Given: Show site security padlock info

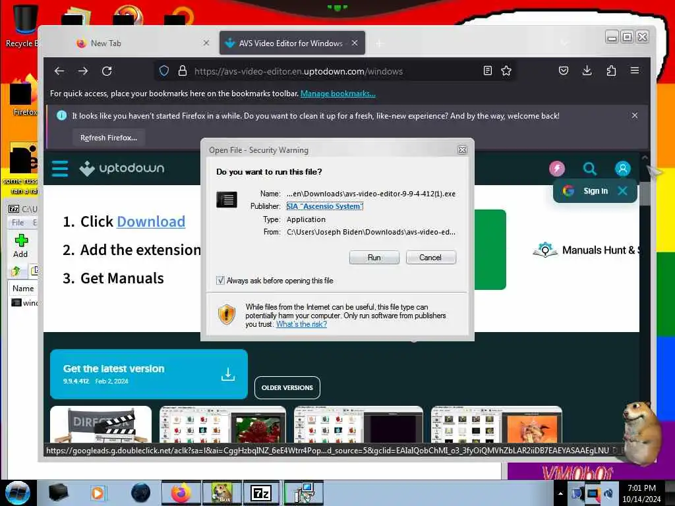Looking at the screenshot, I should click(x=183, y=71).
